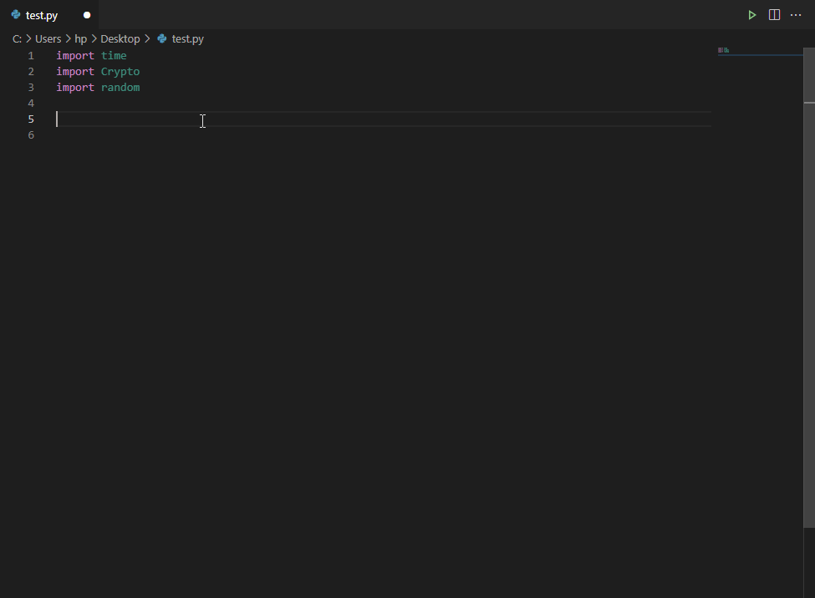Select the test.py editor tab
815x598 pixels.
coord(49,15)
